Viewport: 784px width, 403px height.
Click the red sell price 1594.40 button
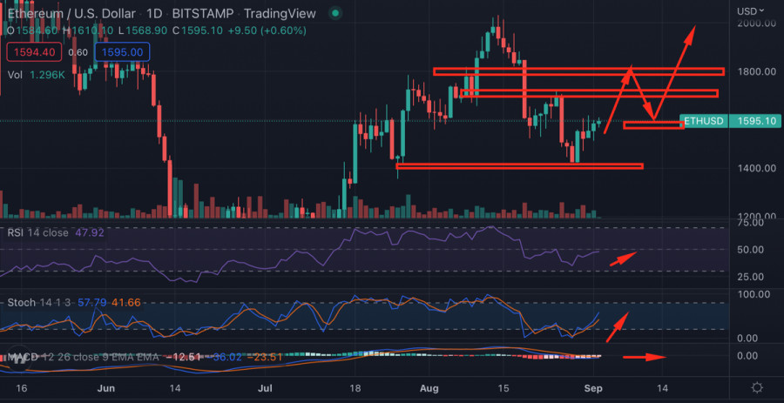(x=34, y=52)
